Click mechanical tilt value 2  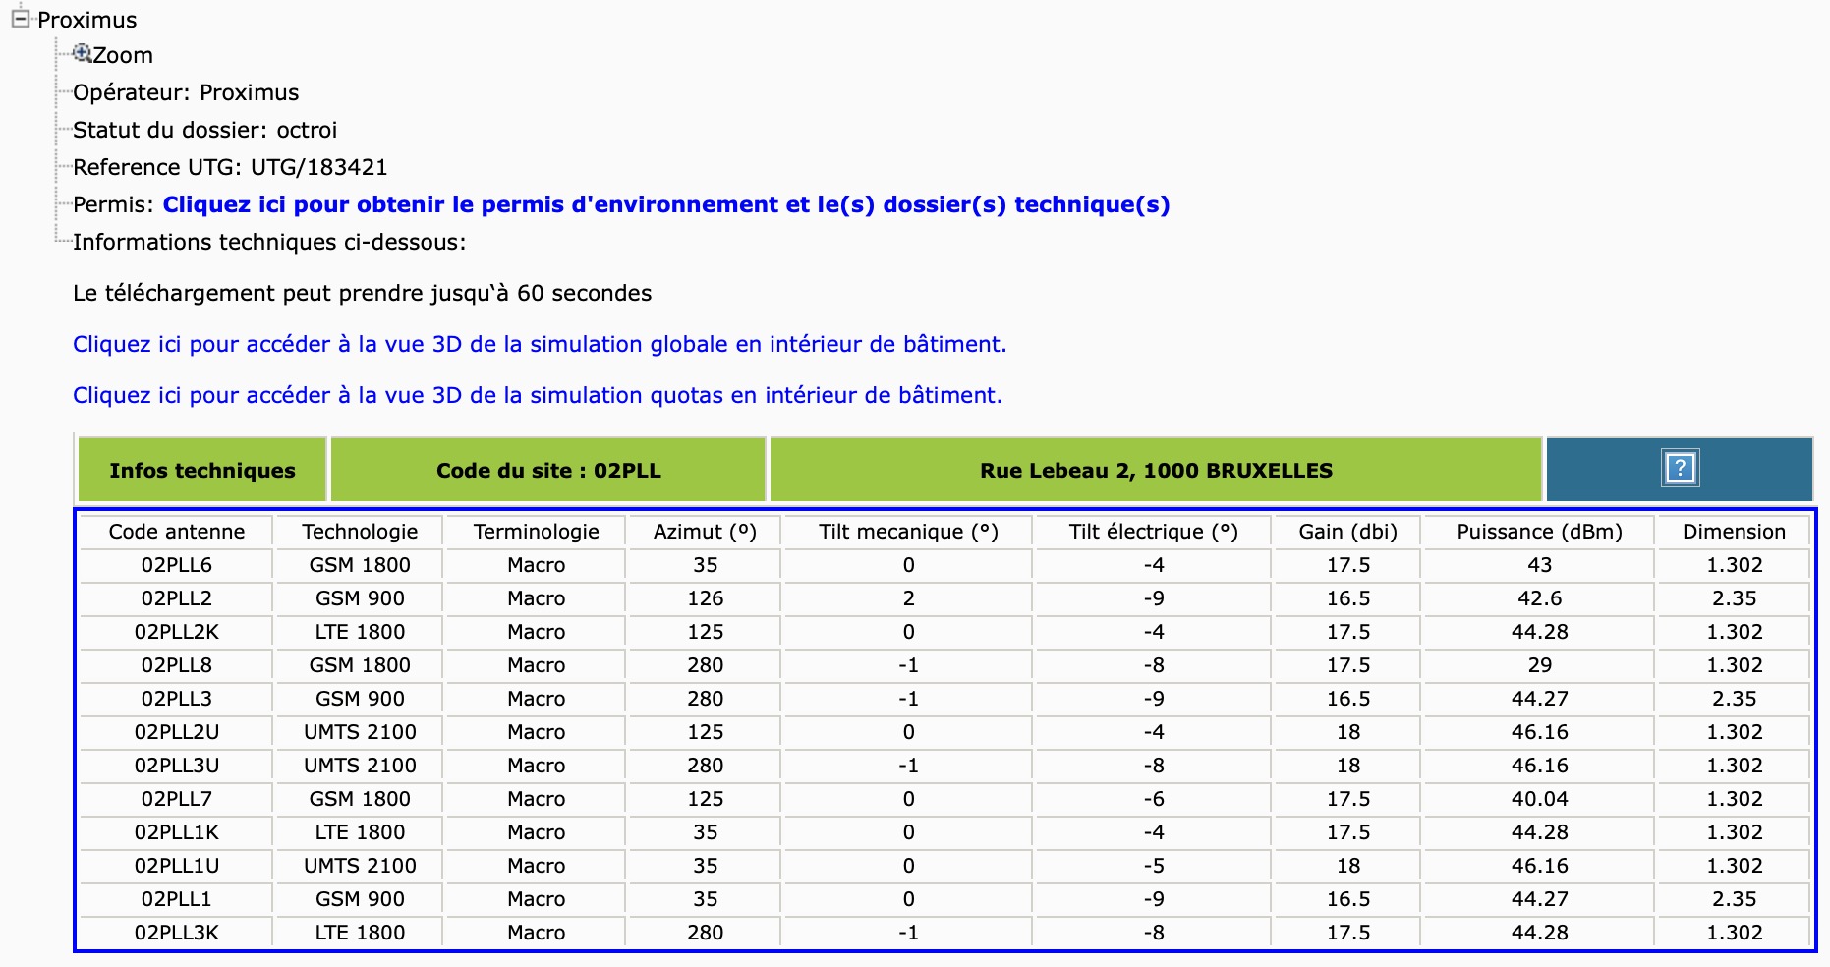(x=908, y=598)
